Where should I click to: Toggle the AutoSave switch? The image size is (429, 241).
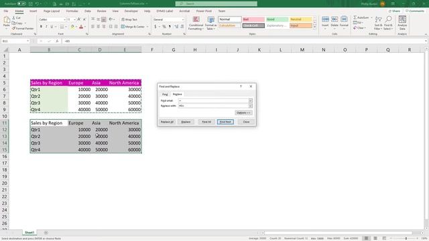pos(21,4)
